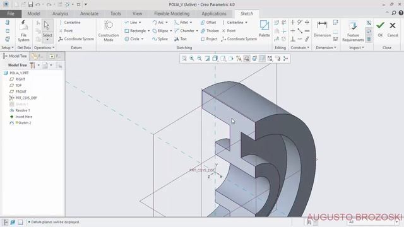Toggle highlight open ends in Inspect group

(x=369, y=31)
